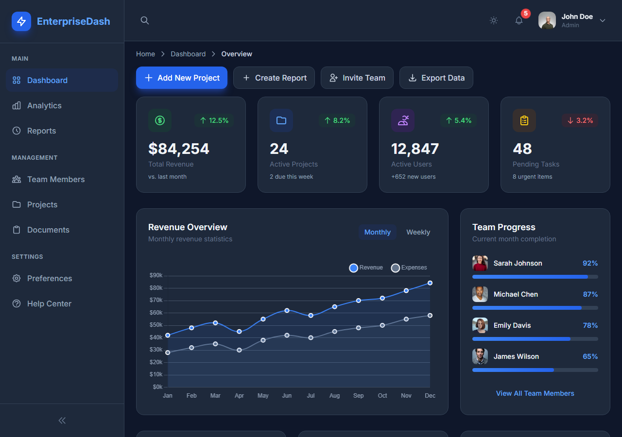Click the Invite Team button
The image size is (622, 437).
click(x=357, y=78)
